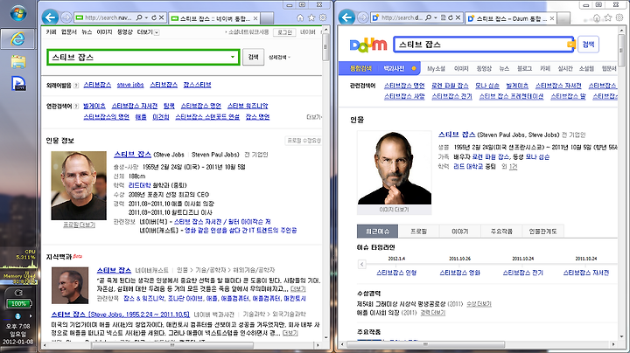The image size is (630, 353).
Task: Switch to the 주요작품 tab in the Daum profile
Action: tap(501, 232)
